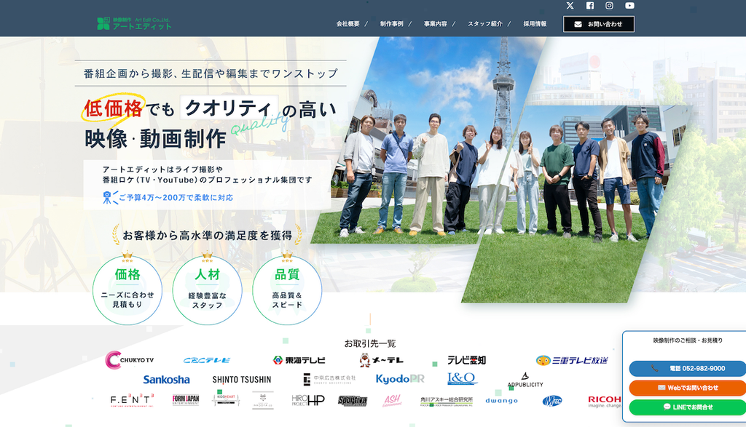This screenshot has width=746, height=427.
Task: Open the YouTube channel icon
Action: 629,6
